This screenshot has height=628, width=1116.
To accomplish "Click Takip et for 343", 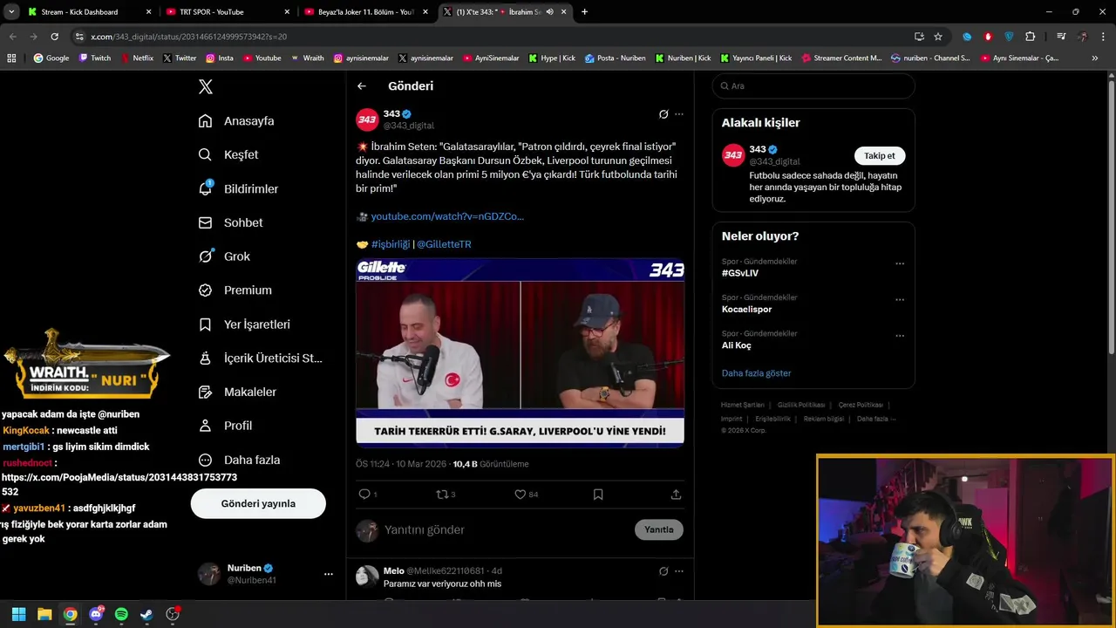I will [x=880, y=156].
